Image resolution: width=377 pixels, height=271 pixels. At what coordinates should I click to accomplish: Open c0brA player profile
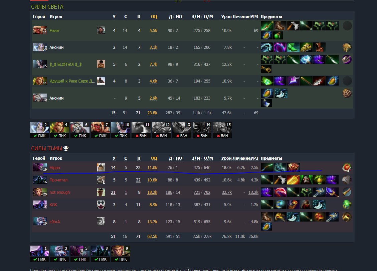pos(54,222)
